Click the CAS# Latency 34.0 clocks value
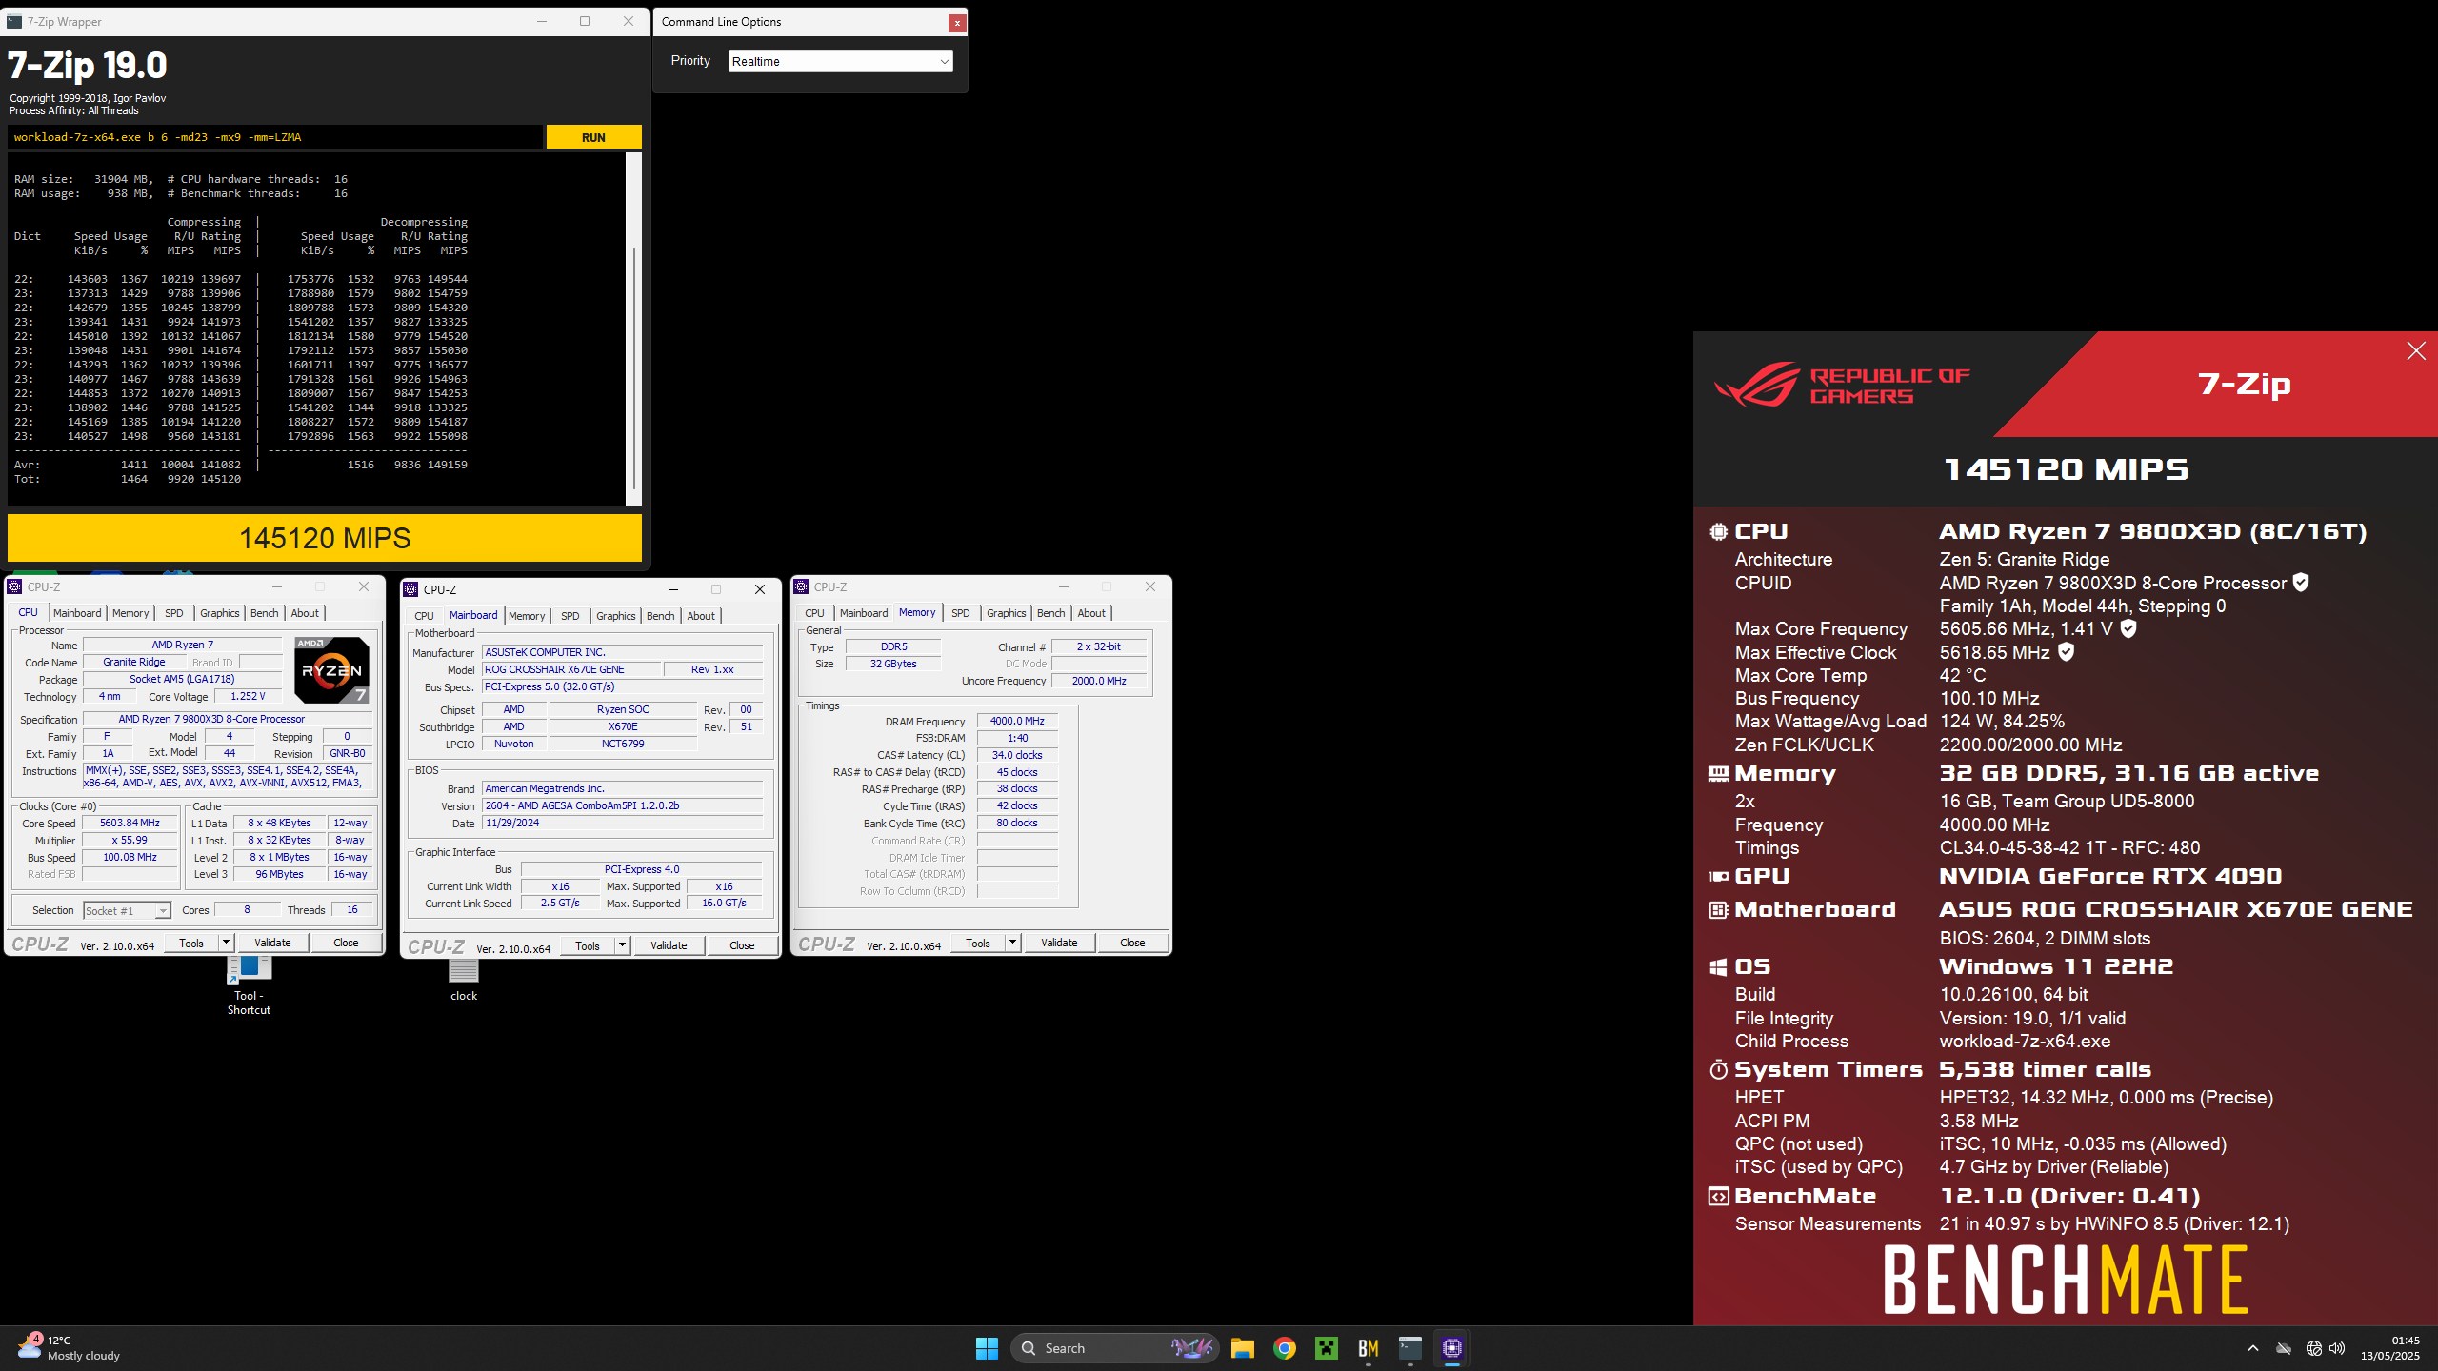The height and width of the screenshot is (1371, 2438). click(x=1017, y=755)
